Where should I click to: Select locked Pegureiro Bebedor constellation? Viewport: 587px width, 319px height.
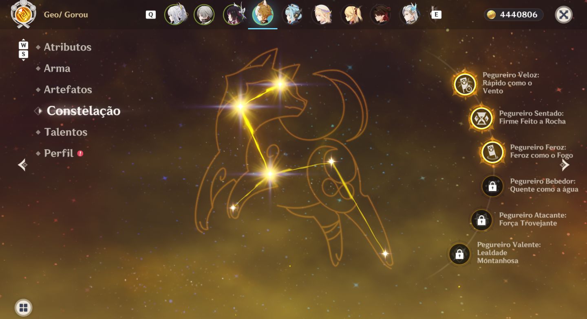pyautogui.click(x=492, y=186)
